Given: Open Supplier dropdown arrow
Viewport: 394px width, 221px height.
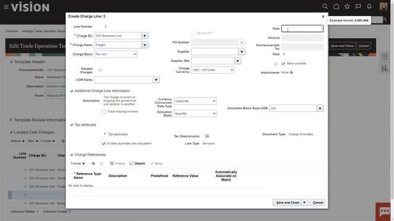Looking at the screenshot, I should click(242, 52).
